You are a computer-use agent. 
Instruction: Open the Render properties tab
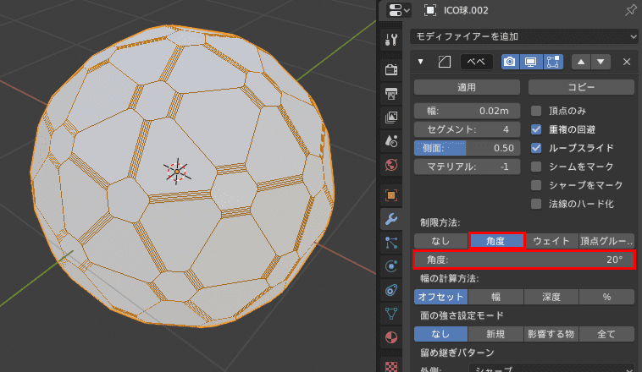[391, 69]
